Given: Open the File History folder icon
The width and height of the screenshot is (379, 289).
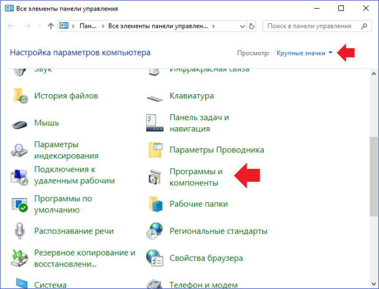Looking at the screenshot, I should pyautogui.click(x=20, y=96).
